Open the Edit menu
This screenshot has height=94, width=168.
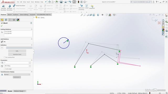point(21,2)
